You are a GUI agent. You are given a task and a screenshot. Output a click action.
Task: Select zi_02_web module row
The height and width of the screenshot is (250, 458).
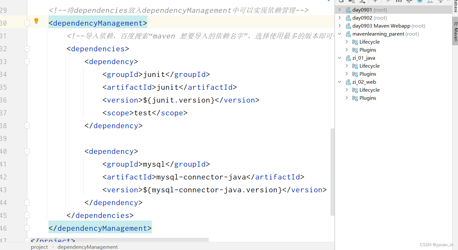[x=394, y=82]
